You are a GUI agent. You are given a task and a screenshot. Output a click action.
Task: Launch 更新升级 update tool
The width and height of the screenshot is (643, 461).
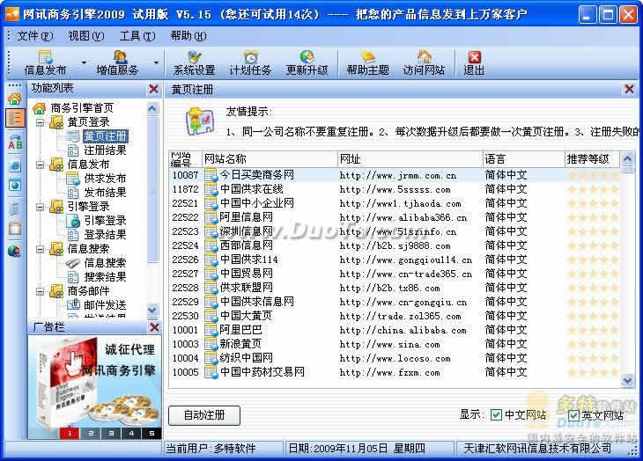[307, 63]
